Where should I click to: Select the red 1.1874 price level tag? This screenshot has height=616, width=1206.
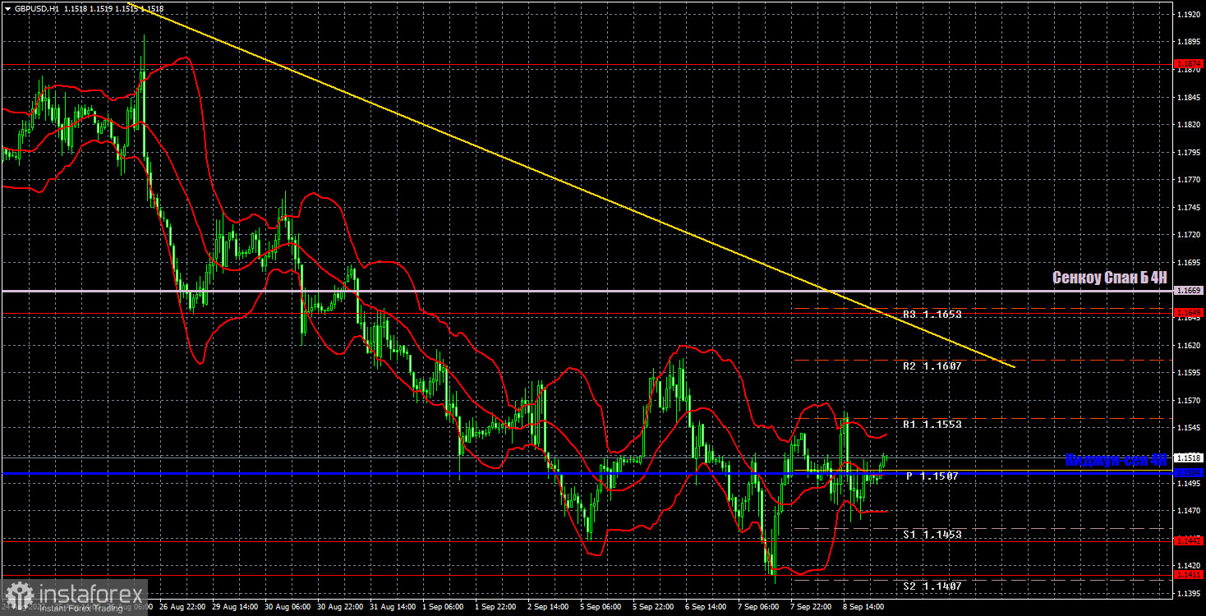pos(1188,63)
